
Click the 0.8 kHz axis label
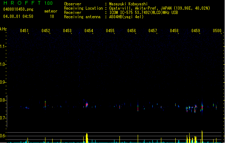coord(3,100)
